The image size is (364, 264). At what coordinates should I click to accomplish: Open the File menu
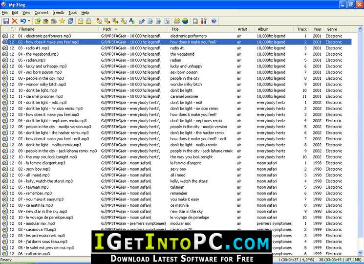[5, 13]
